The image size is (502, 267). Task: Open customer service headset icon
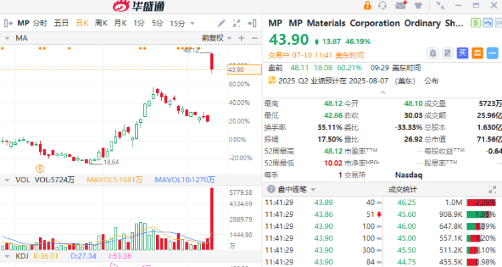click(x=382, y=5)
